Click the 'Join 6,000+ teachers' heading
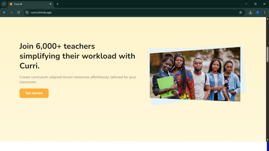Screen dimensions: 269x151 pyautogui.click(x=77, y=56)
